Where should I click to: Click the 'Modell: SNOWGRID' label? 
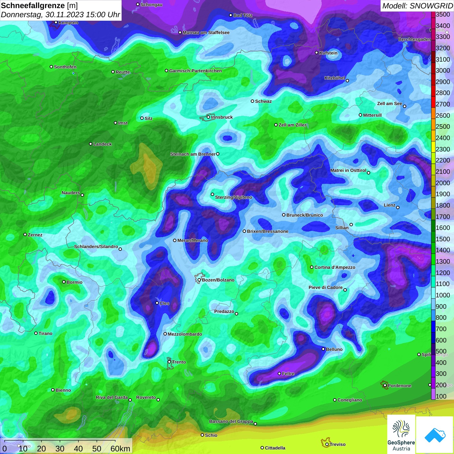pos(417,6)
